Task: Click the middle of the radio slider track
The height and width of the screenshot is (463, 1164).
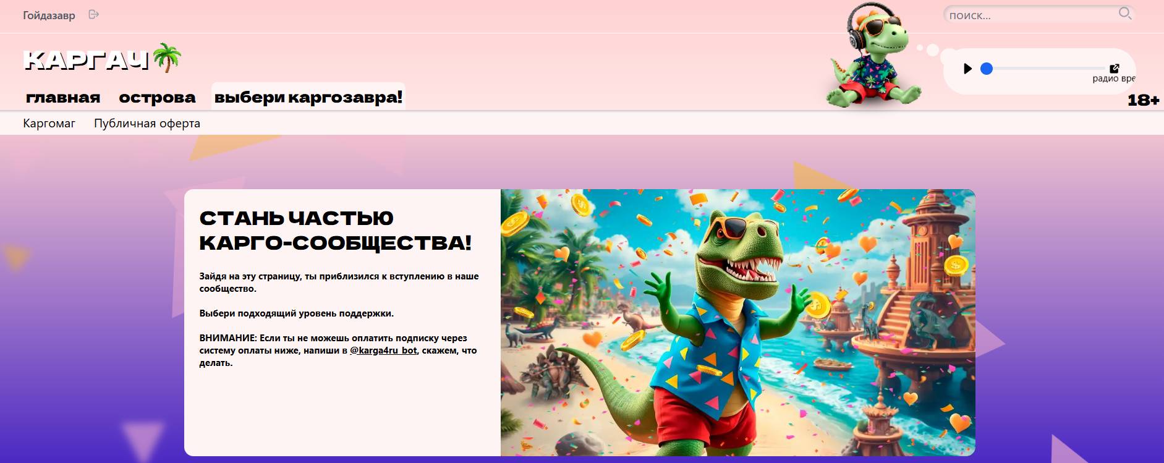Action: pyautogui.click(x=1045, y=69)
